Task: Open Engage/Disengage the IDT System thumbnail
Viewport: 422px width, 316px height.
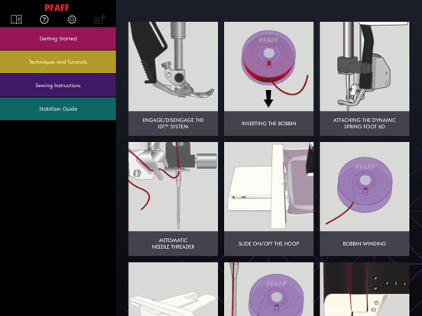Action: 173,66
